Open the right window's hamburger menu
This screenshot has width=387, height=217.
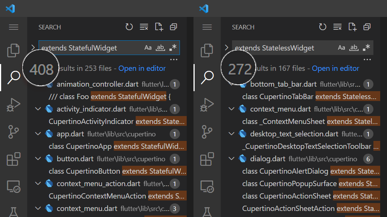coord(207,27)
